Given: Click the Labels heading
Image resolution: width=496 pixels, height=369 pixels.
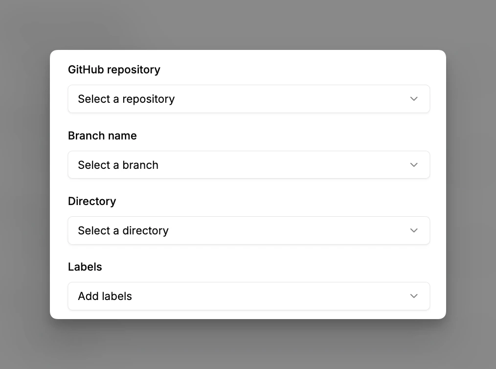Looking at the screenshot, I should coord(85,267).
